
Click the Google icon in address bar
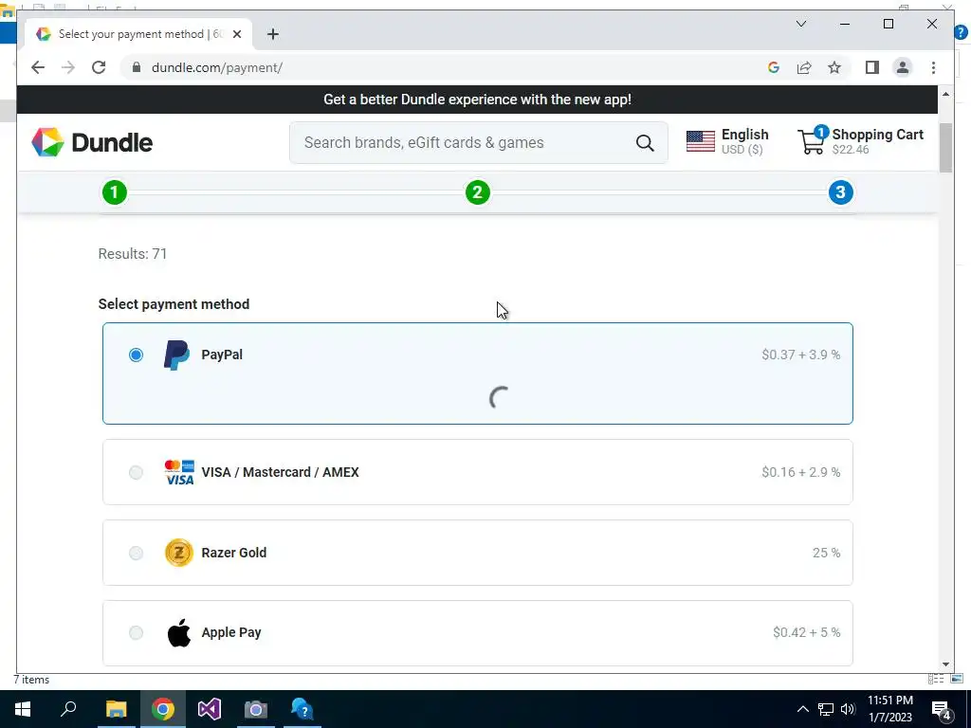coord(774,67)
